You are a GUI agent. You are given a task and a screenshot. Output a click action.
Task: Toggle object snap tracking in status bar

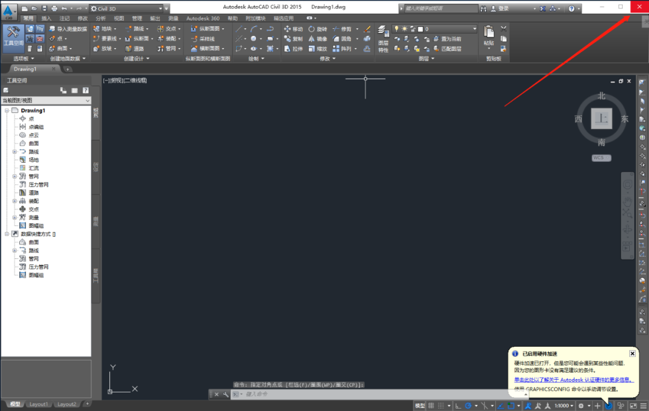[x=501, y=406]
